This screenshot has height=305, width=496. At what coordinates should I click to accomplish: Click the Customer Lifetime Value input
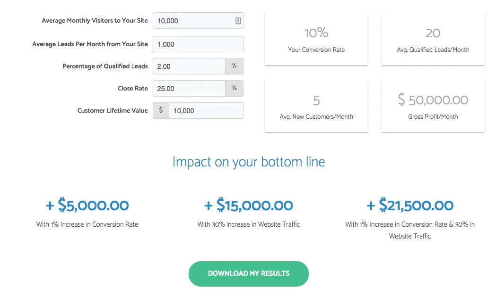[206, 111]
